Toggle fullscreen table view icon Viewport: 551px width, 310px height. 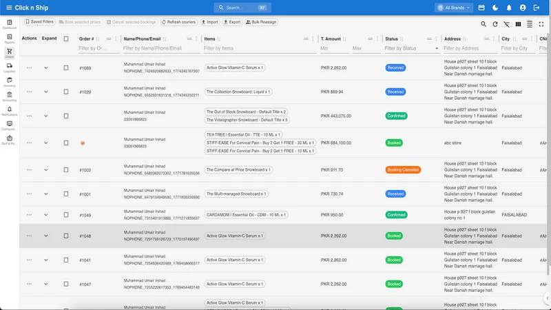(x=541, y=24)
